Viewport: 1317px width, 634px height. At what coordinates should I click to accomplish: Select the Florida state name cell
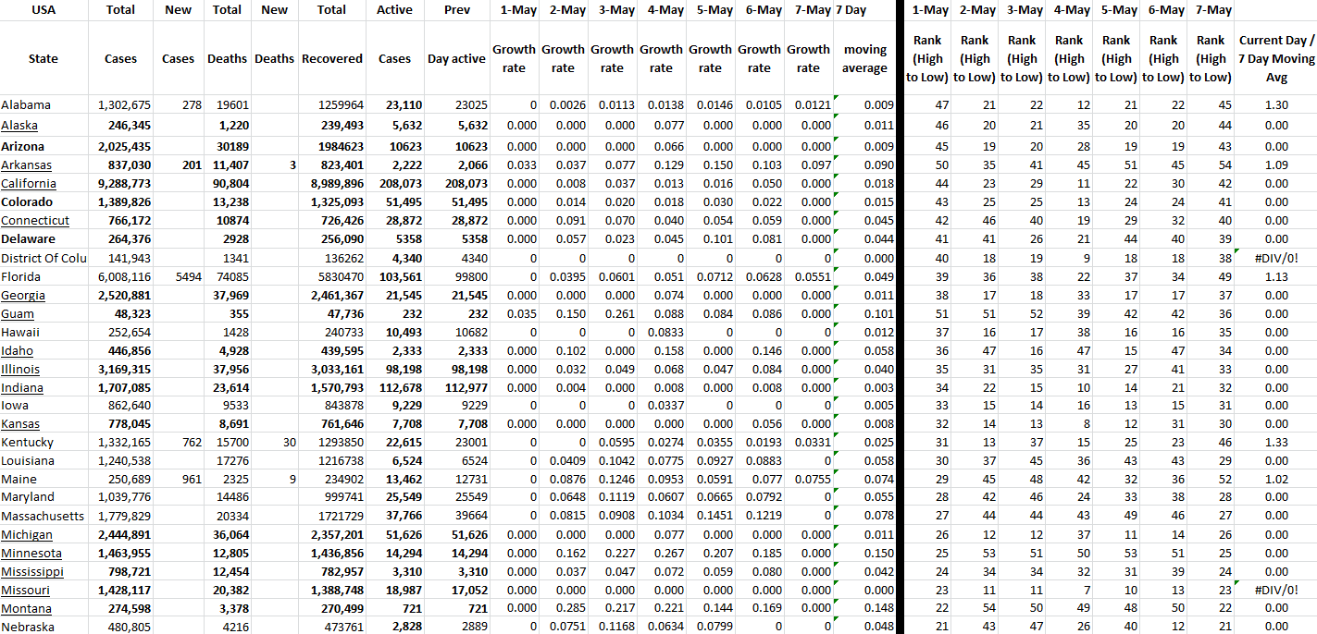tap(20, 276)
